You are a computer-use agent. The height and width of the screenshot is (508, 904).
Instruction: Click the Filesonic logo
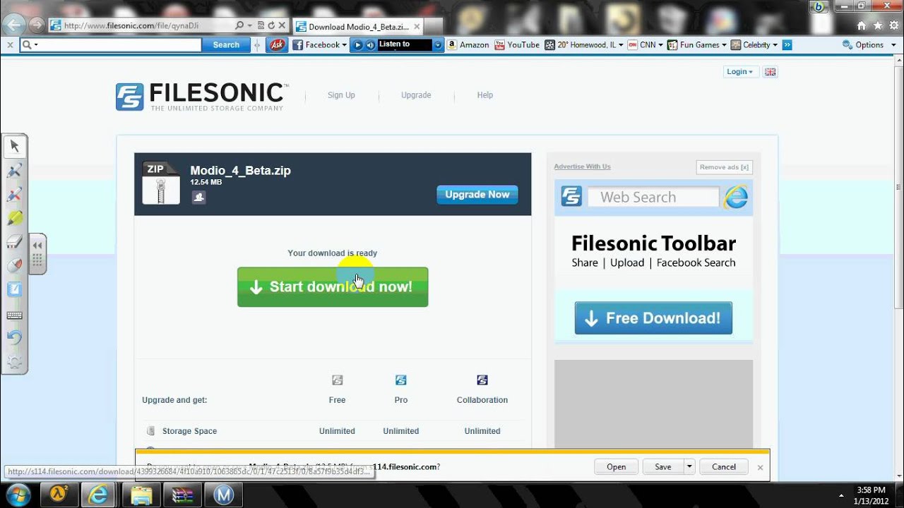pyautogui.click(x=201, y=97)
